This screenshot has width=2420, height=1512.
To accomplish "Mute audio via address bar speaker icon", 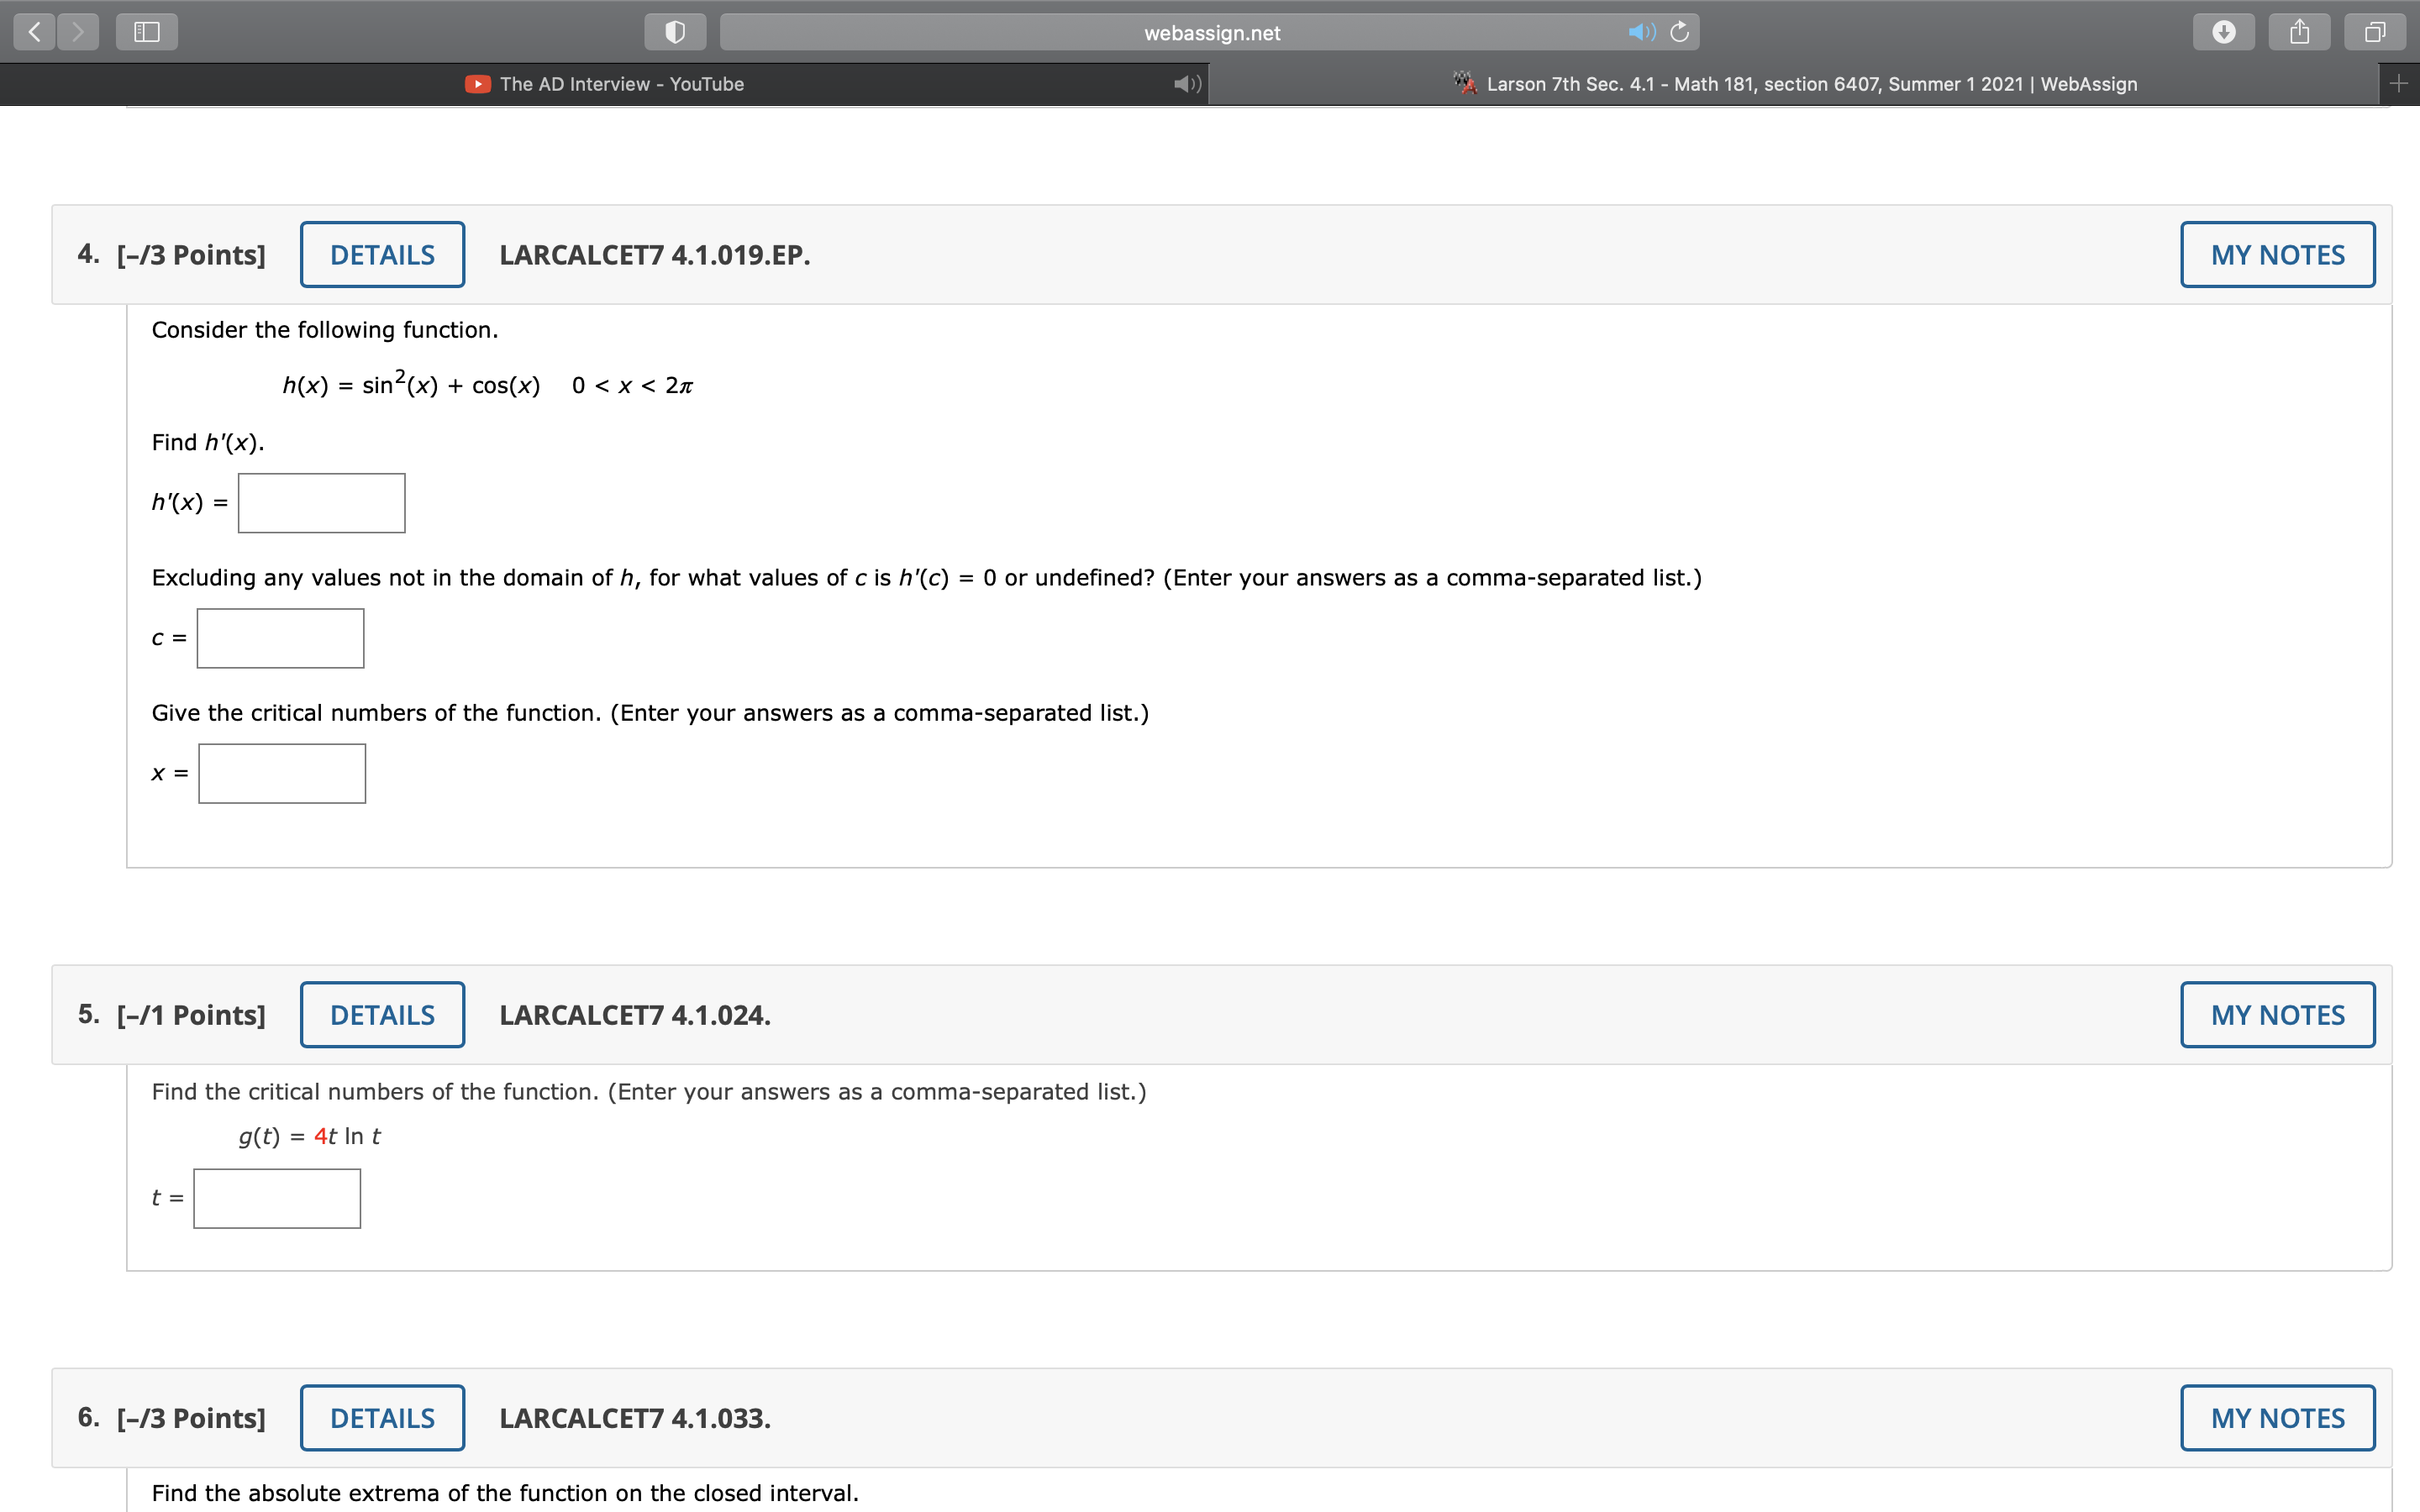I will [x=1640, y=32].
